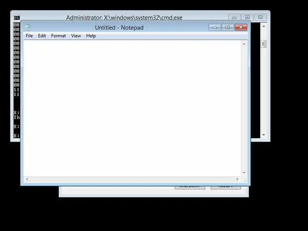This screenshot has width=308, height=231.
Task: Click the Notepad icon in title bar
Action: tap(27, 27)
